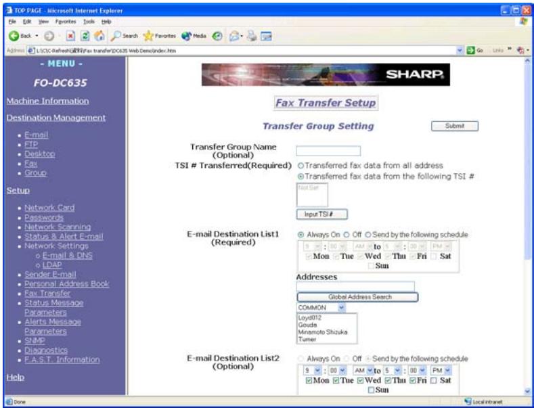Click the Home icon in toolbar
534x408 pixels.
99,36
